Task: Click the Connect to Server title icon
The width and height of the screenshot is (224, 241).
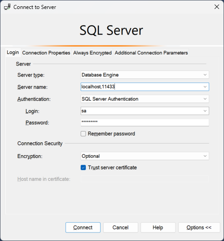Action: point(7,7)
